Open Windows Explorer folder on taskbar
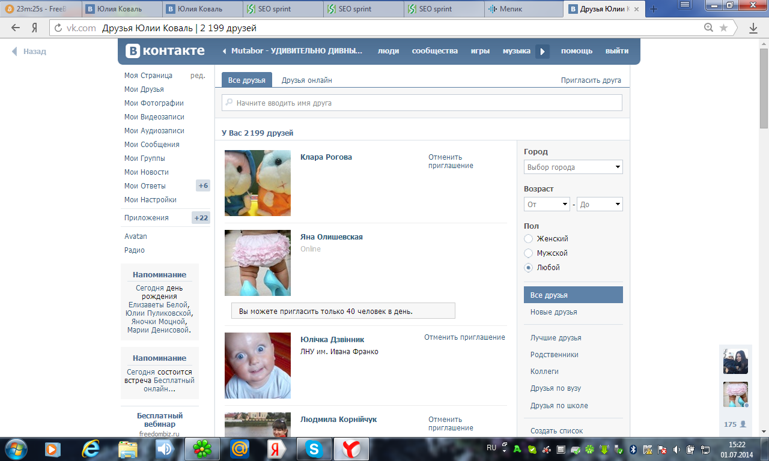The image size is (769, 461). 128,448
